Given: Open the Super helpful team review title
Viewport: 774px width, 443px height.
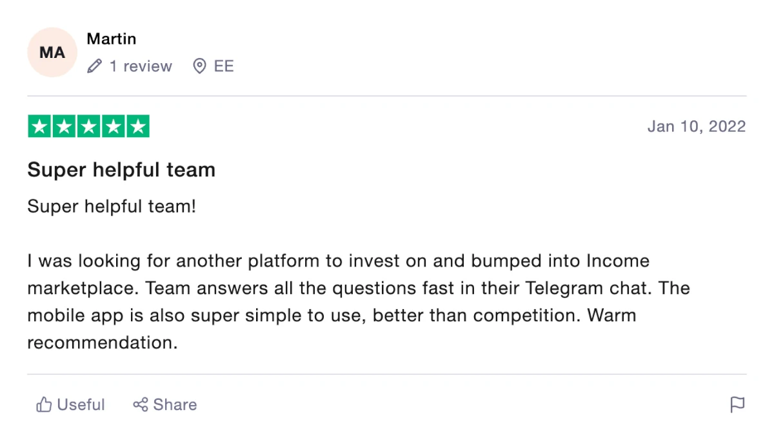Looking at the screenshot, I should 121,170.
